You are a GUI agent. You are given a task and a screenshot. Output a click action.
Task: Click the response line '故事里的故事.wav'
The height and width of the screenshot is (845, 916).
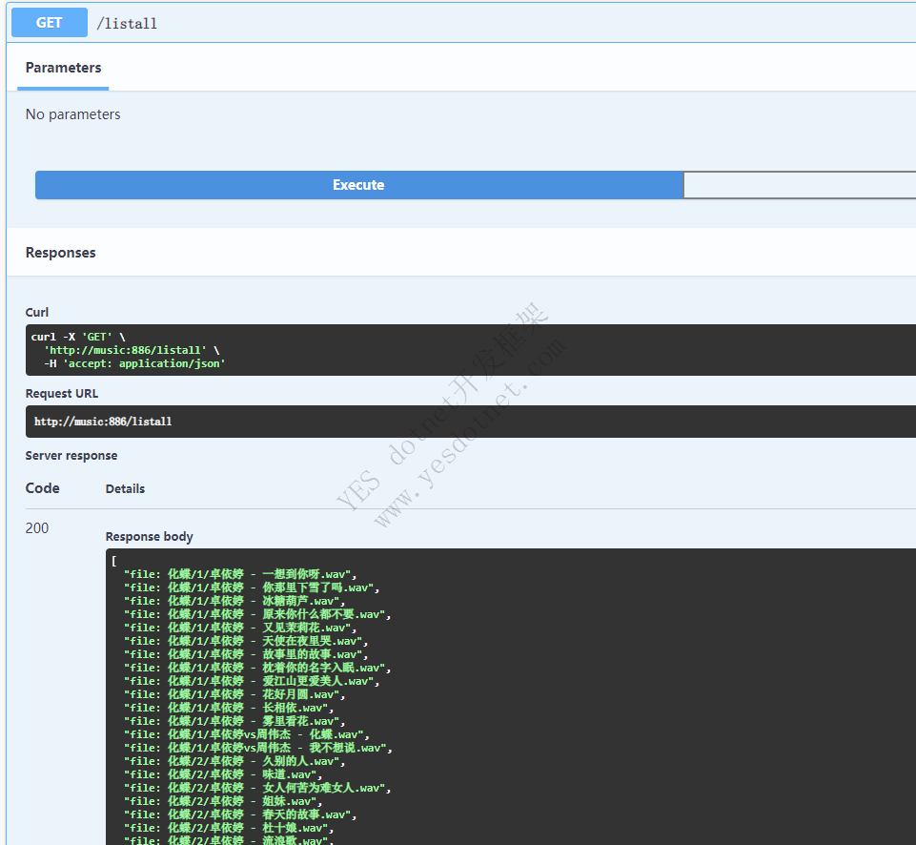click(x=246, y=654)
